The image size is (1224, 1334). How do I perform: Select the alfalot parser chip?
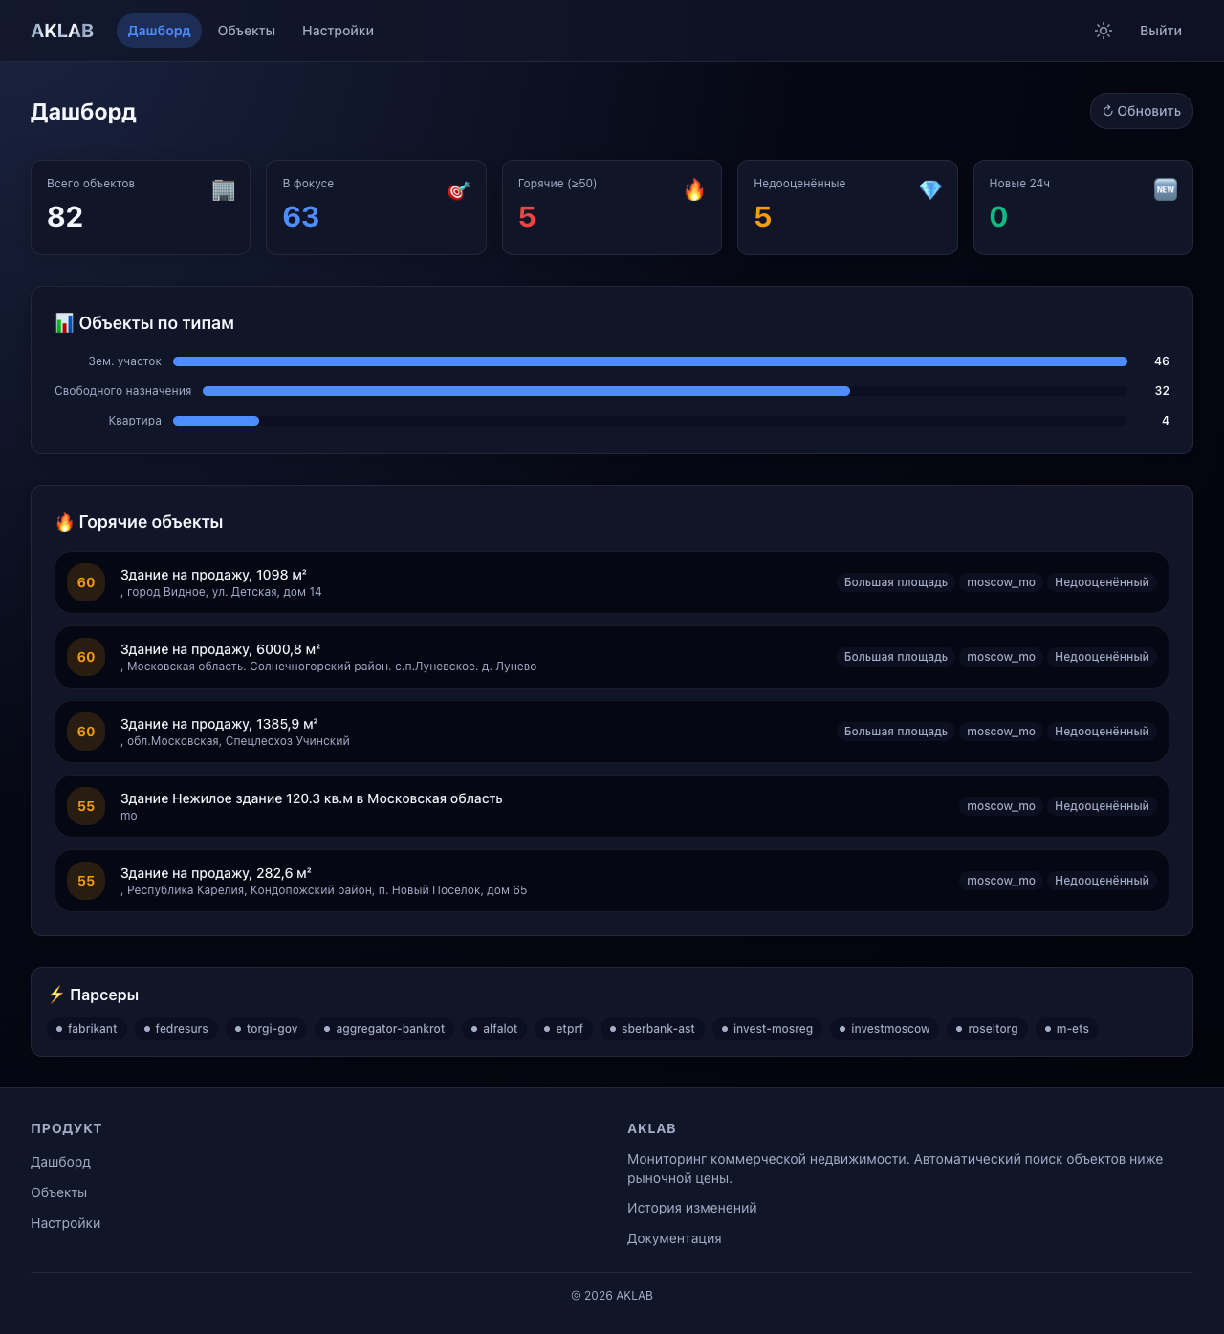pos(494,1029)
